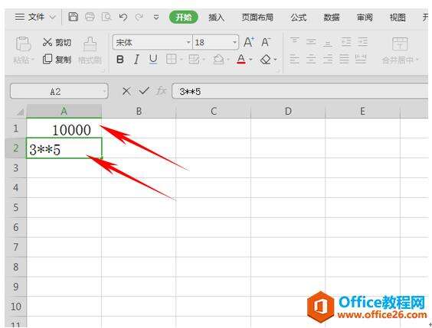Expand the eraser clear dropdown
This screenshot has height=328, width=432.
(x=275, y=60)
